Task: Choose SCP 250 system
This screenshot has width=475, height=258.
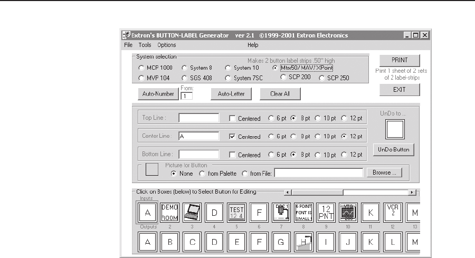Action: tap(334, 78)
